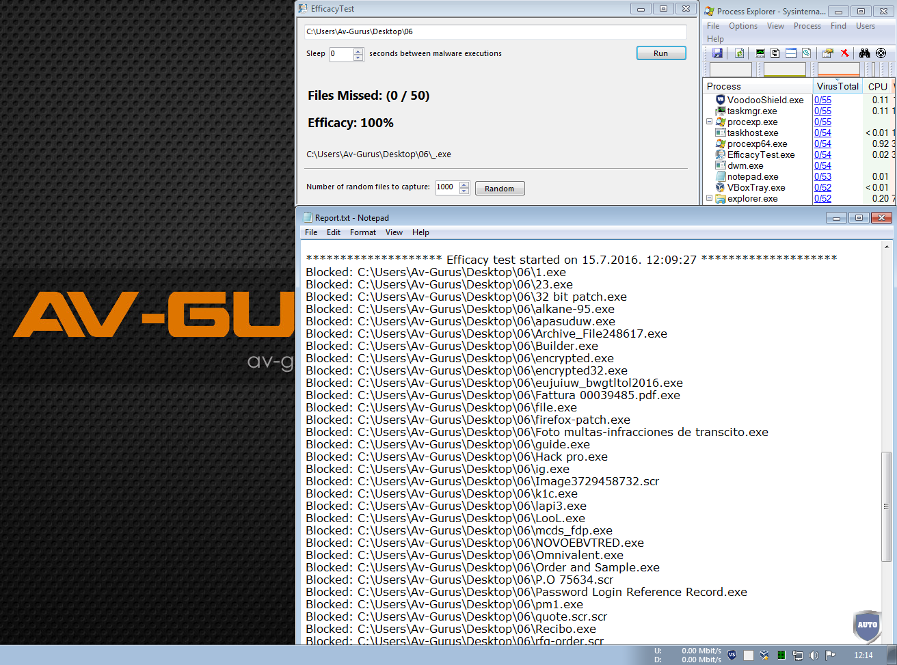Open the VirusTotal 0/55 link for VoodooShield.exe

tap(822, 100)
